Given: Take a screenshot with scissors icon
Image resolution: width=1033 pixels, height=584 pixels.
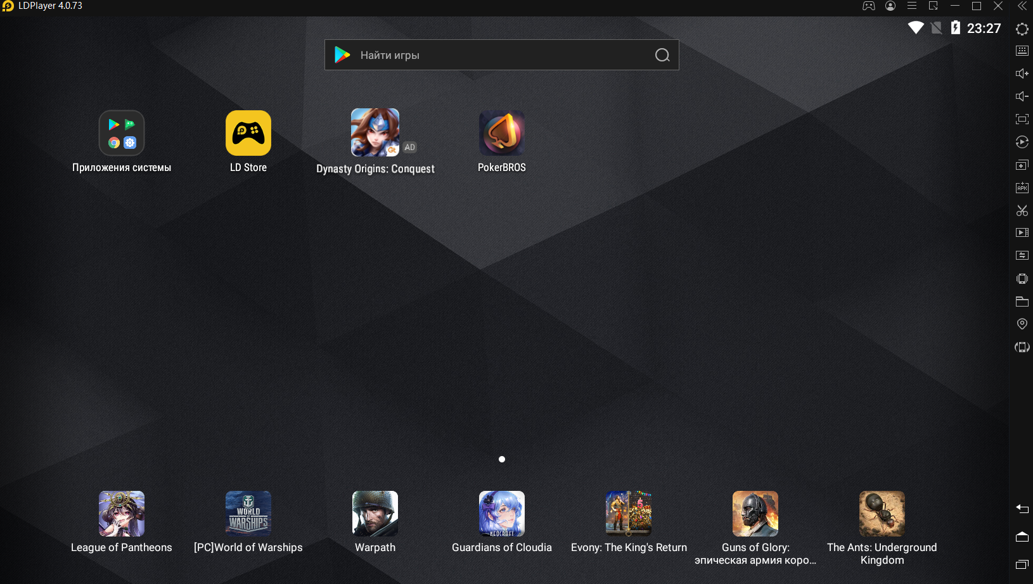Looking at the screenshot, I should tap(1022, 210).
